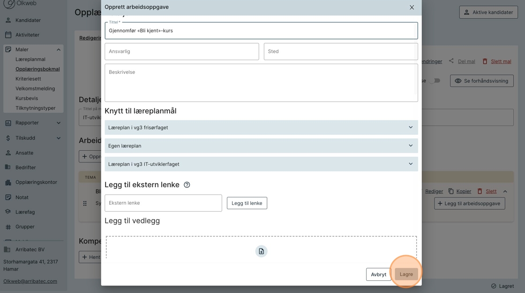The height and width of the screenshot is (293, 525).
Task: Open Opplæringskontor in the sidebar
Action: [x=36, y=182]
